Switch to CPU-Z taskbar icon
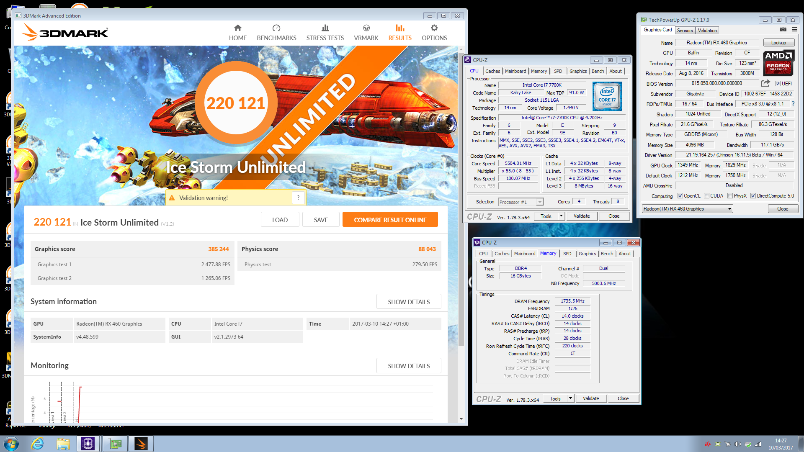This screenshot has width=804, height=452. click(88, 444)
